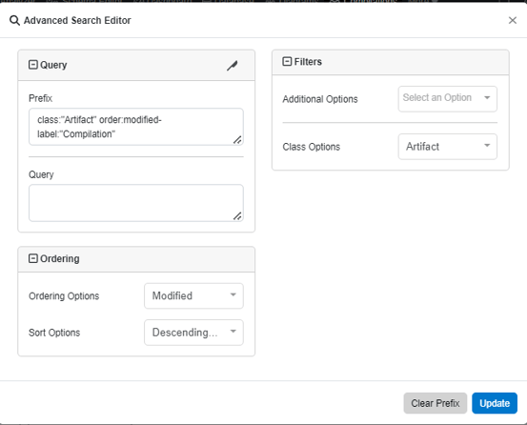Open the Additional Options dropdown
This screenshot has width=527, height=425.
[x=447, y=99]
